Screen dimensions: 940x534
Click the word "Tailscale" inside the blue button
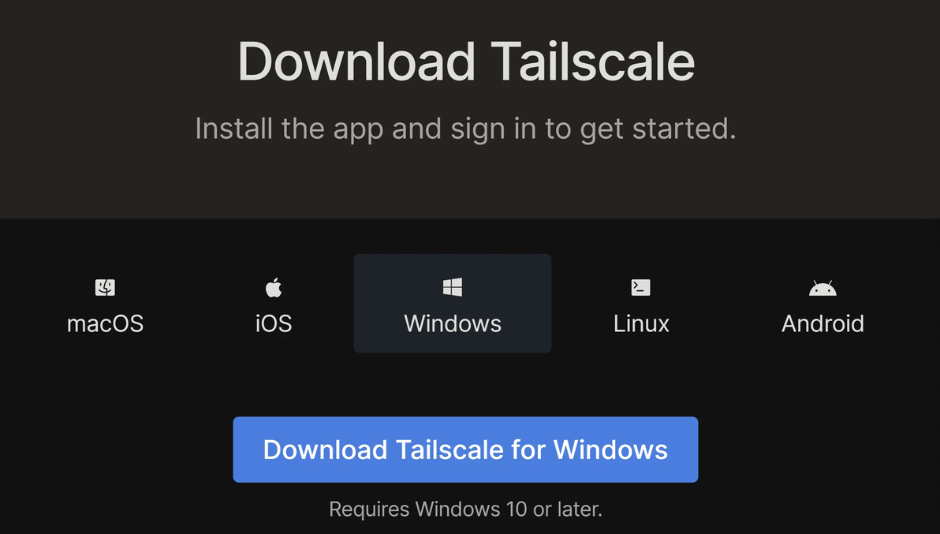449,450
